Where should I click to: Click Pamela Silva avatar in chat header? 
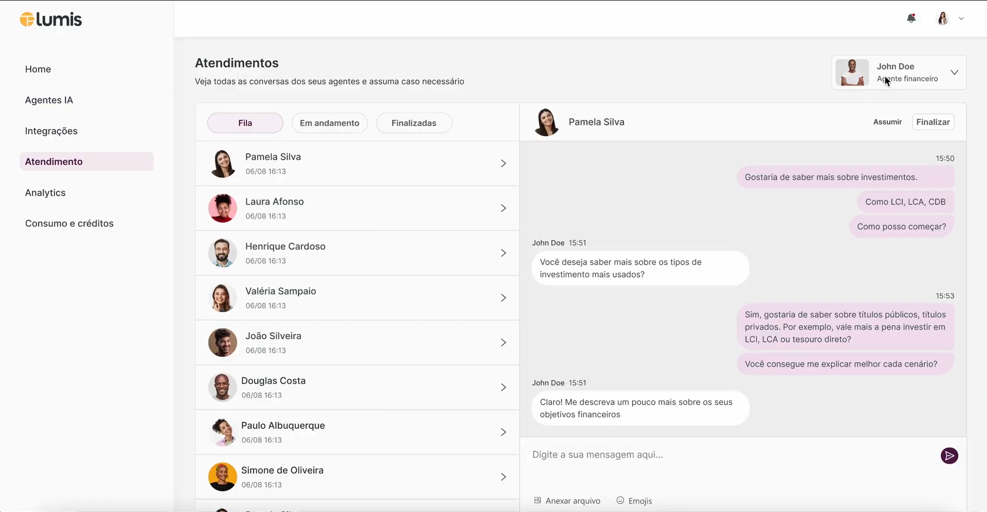point(546,122)
